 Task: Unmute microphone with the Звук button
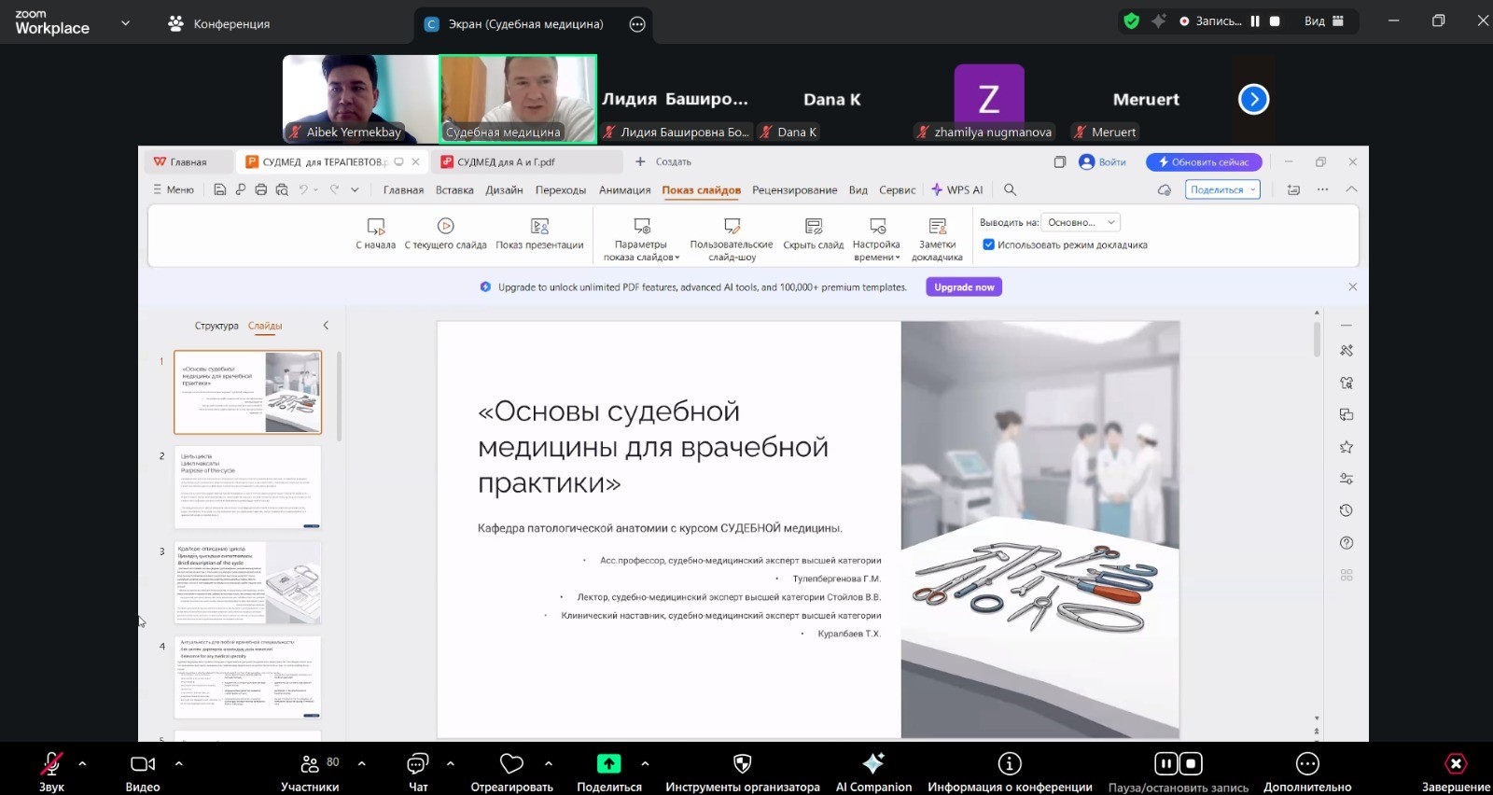point(51,765)
